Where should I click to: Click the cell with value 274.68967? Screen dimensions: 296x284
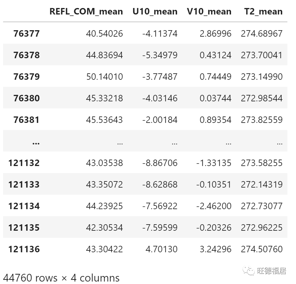pos(261,33)
